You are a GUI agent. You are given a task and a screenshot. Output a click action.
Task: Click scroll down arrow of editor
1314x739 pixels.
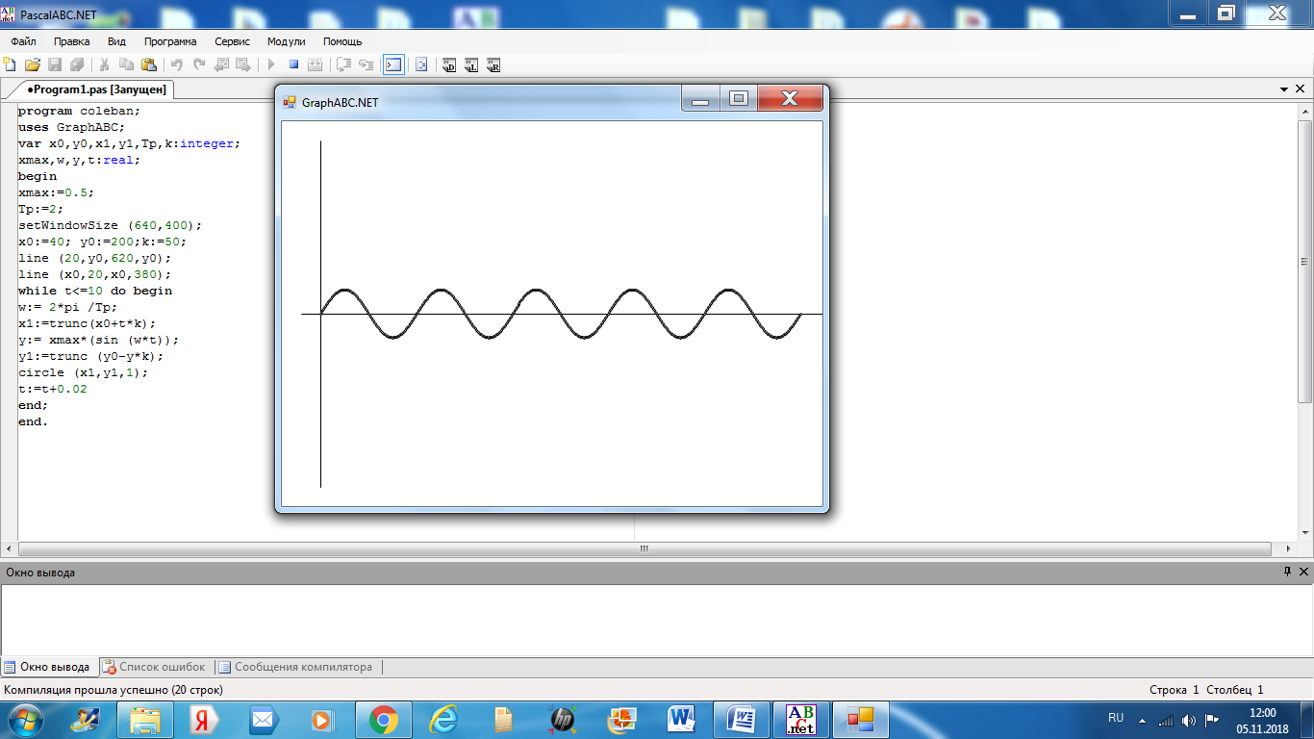1304,532
